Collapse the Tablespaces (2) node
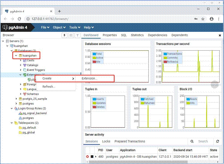 pos(12,123)
